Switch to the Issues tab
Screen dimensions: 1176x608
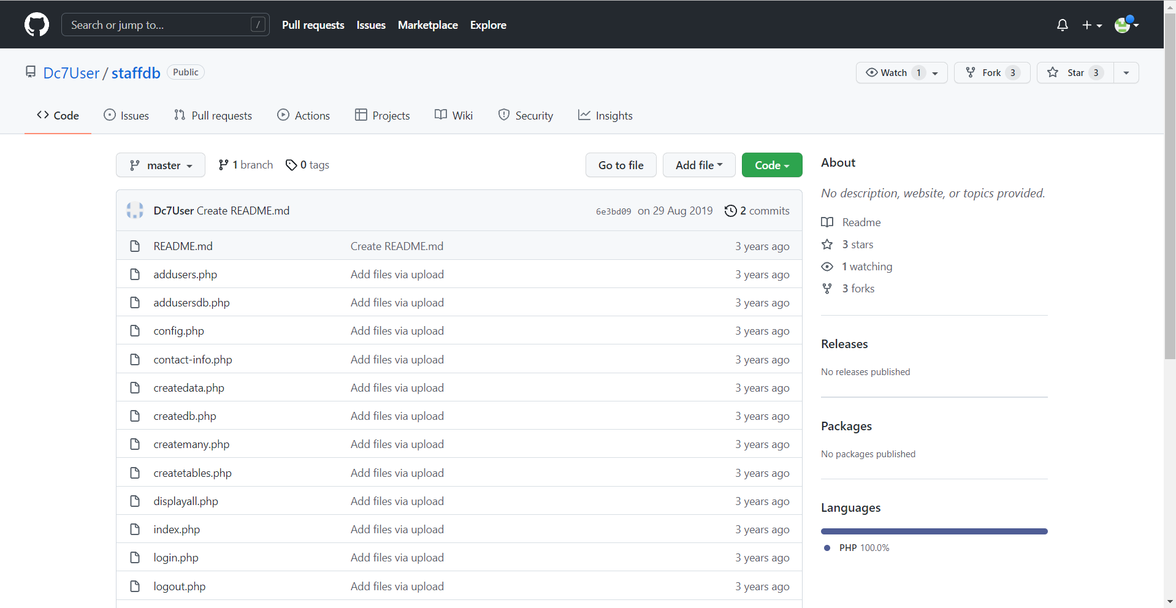click(126, 116)
